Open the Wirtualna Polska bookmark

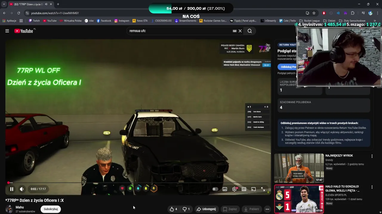pos(70,21)
